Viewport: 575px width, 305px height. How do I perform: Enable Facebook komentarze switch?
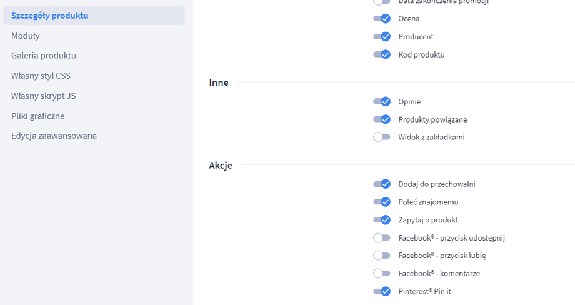click(x=382, y=273)
